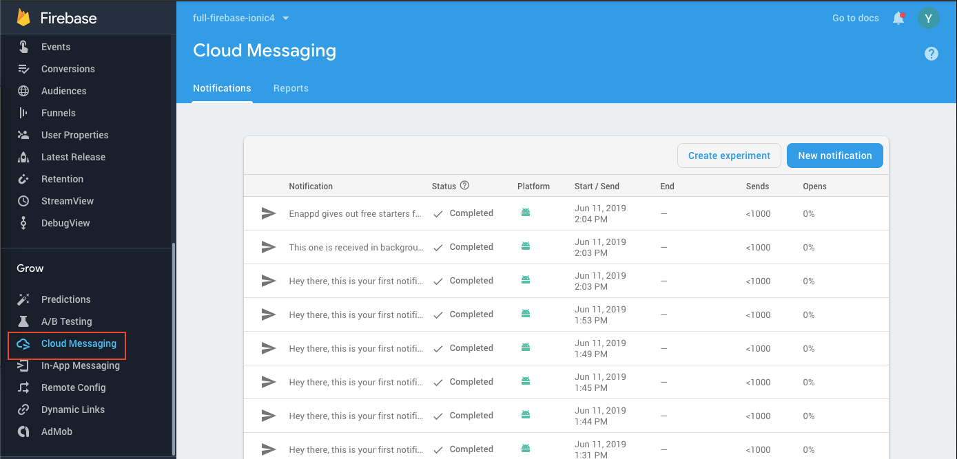Switch to the Reports tab
The image size is (957, 459).
(291, 88)
